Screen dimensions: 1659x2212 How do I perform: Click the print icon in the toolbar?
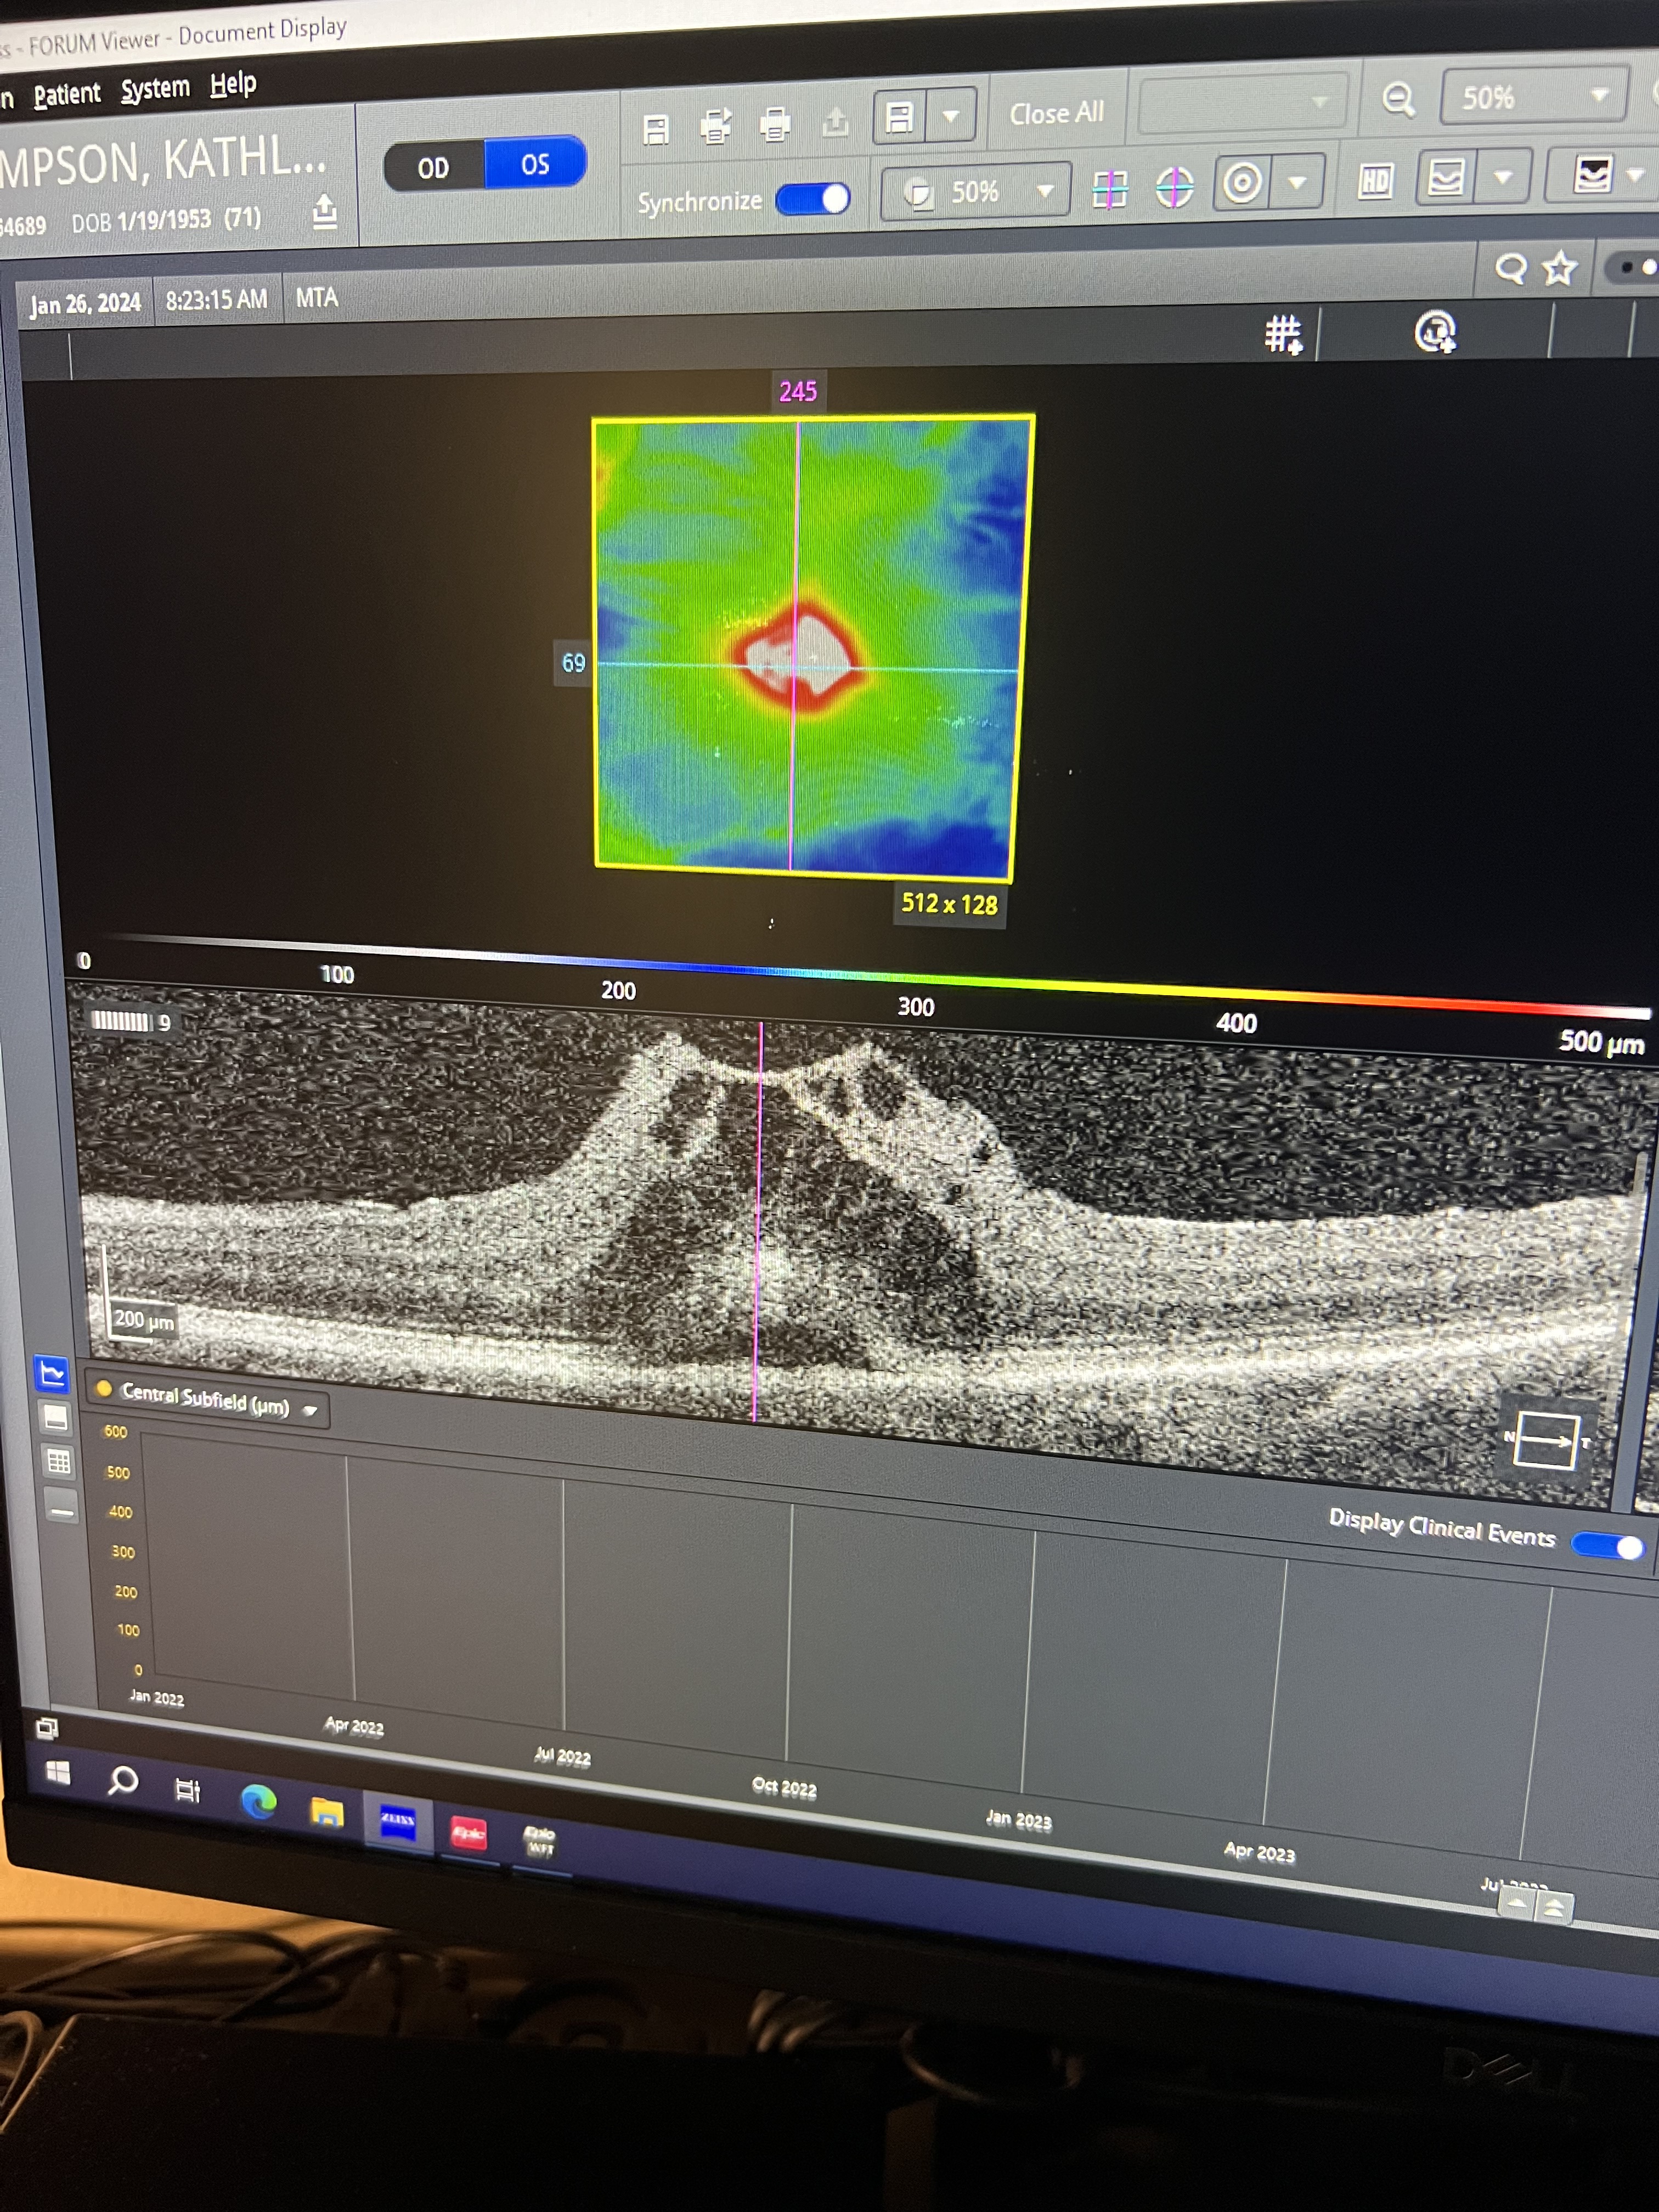click(775, 125)
